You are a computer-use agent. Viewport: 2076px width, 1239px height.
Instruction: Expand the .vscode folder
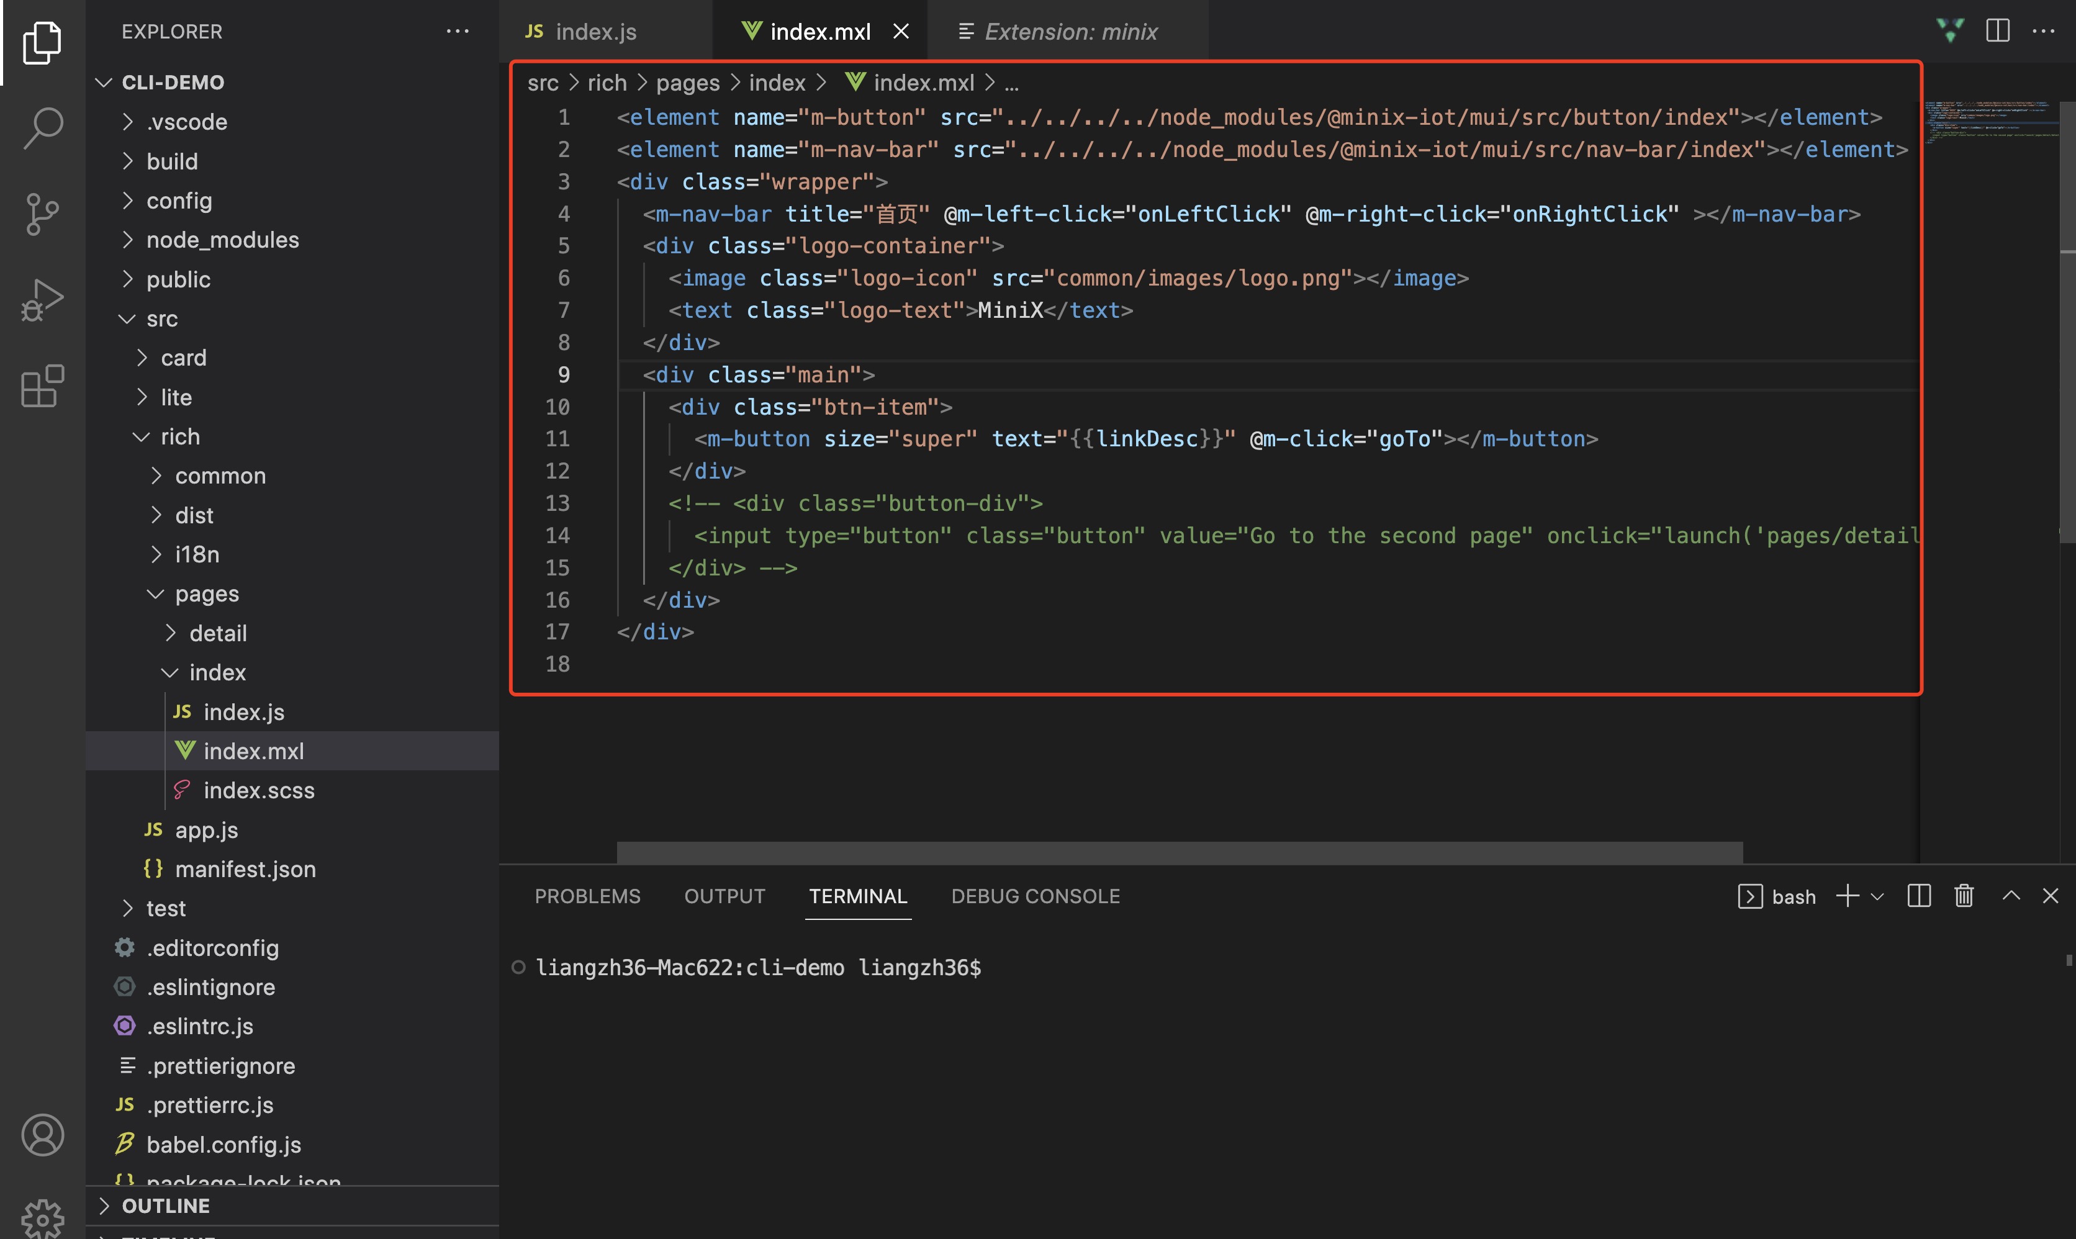click(292, 122)
